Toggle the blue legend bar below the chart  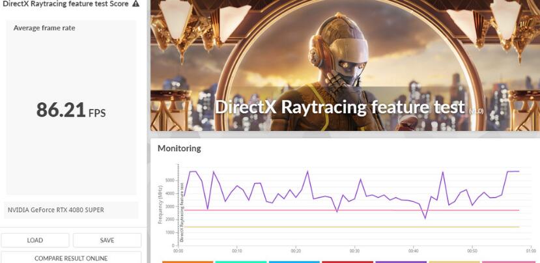click(x=294, y=261)
